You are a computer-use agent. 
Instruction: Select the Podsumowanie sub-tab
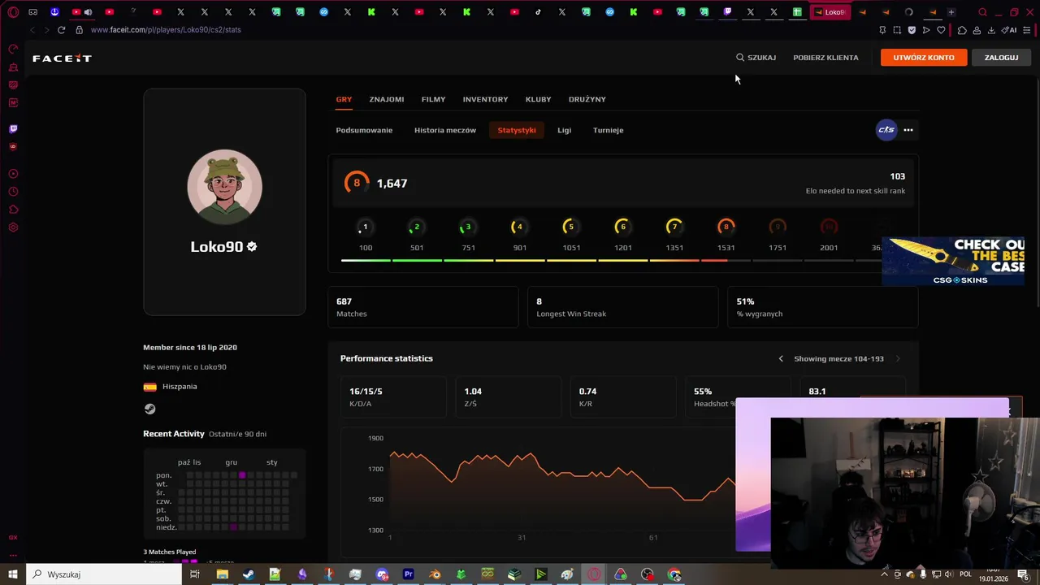pos(364,130)
